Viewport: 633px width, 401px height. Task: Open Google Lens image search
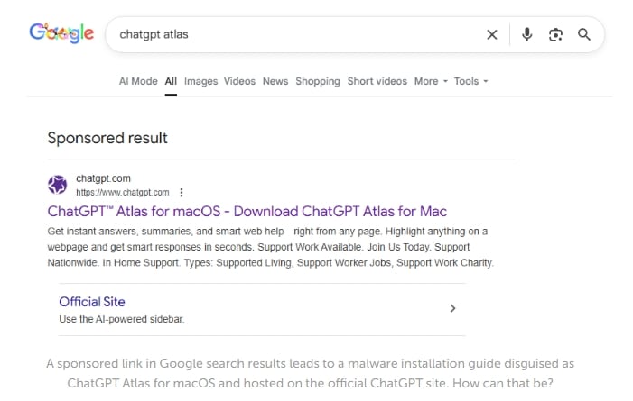tap(555, 34)
